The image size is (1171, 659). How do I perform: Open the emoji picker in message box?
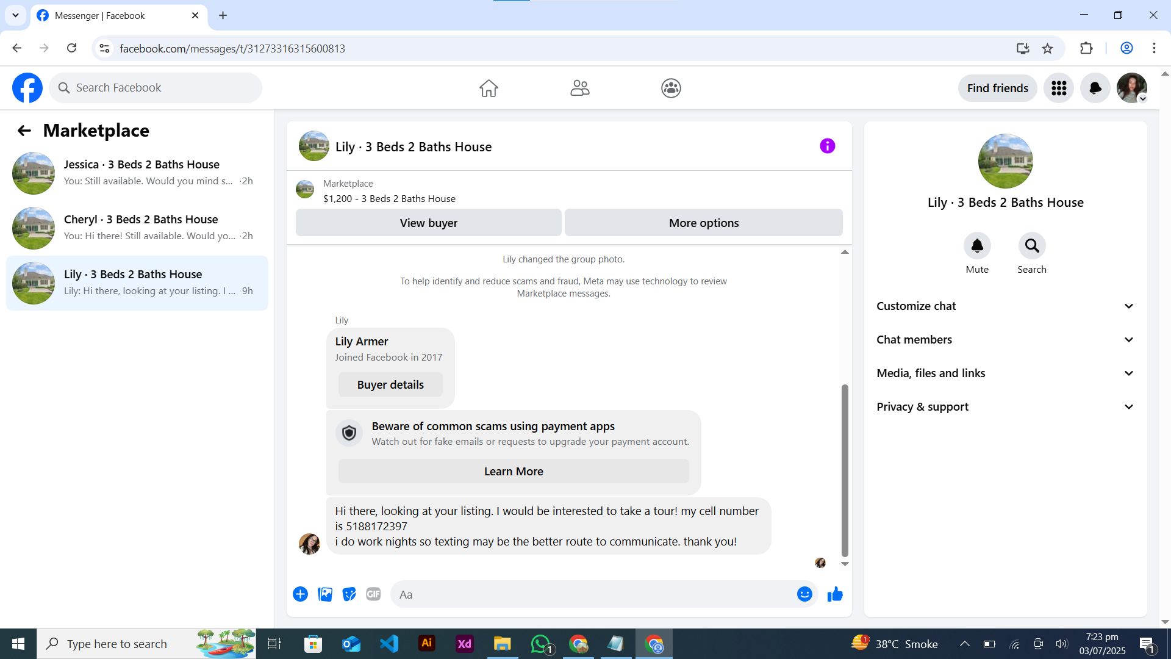click(x=804, y=594)
